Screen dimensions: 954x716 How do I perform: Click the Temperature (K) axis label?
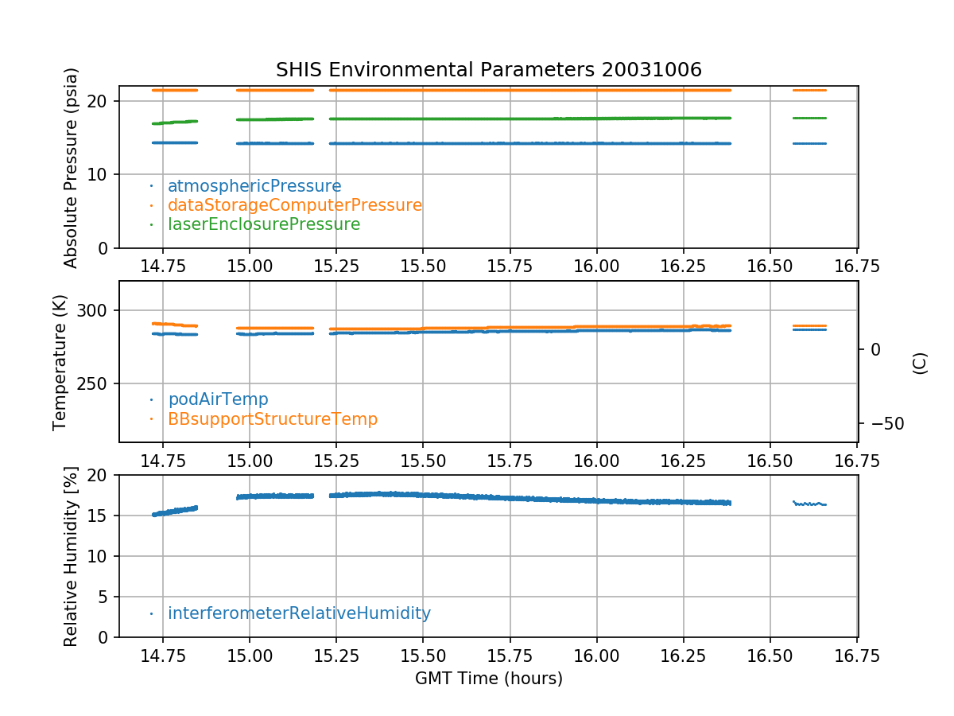tap(60, 361)
